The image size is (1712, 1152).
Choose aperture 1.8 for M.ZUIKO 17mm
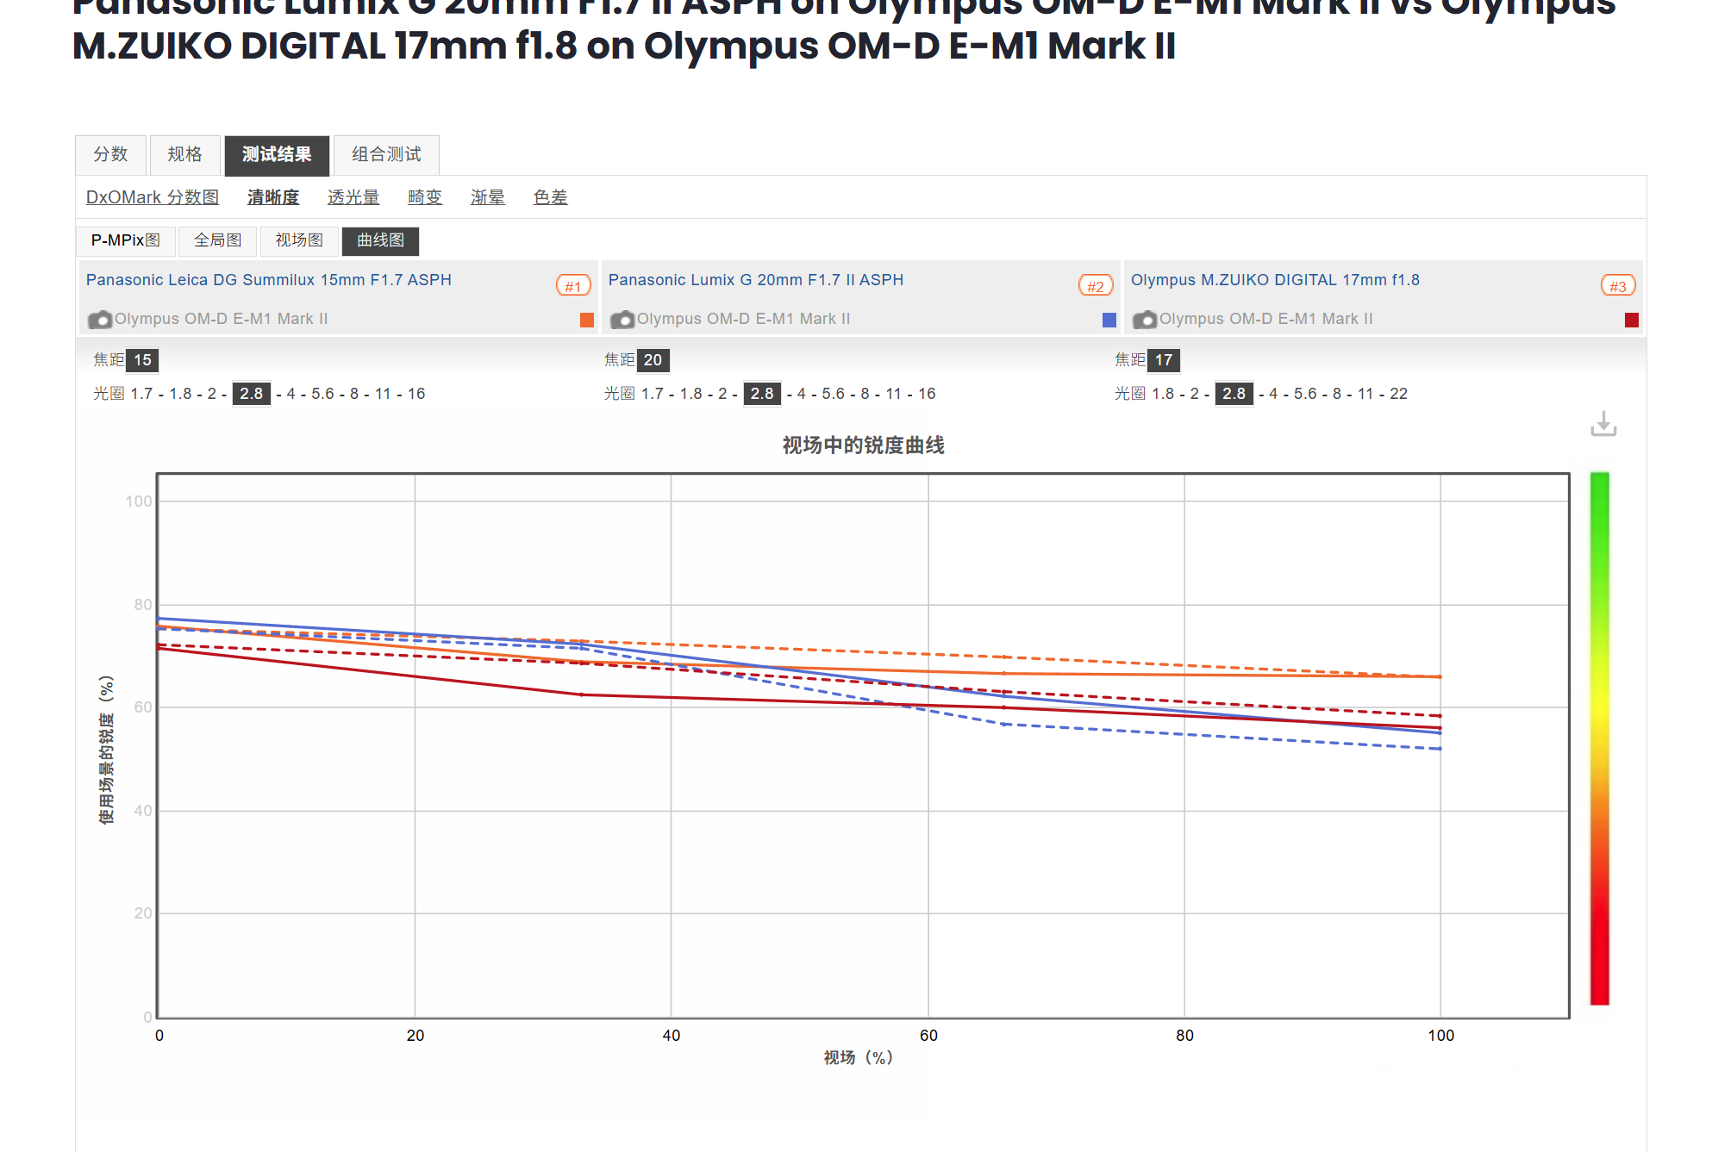click(1163, 394)
